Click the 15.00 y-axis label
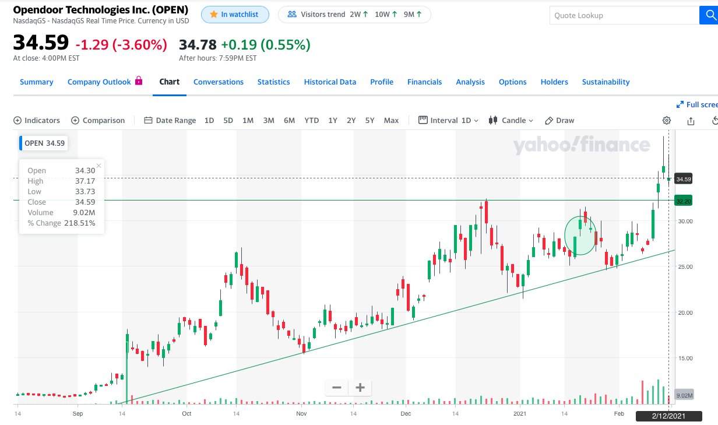 (685, 359)
